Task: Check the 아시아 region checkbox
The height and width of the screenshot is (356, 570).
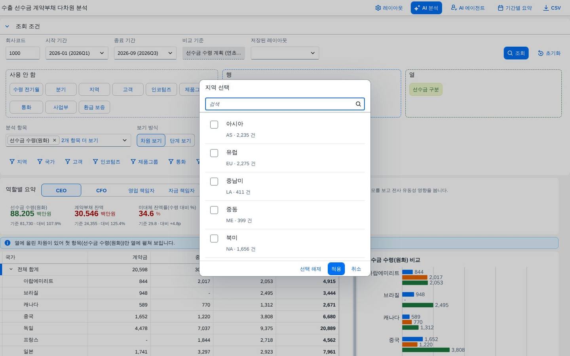Action: point(214,125)
